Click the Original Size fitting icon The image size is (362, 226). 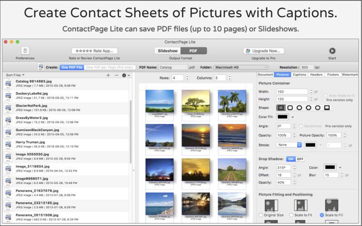tap(271, 205)
